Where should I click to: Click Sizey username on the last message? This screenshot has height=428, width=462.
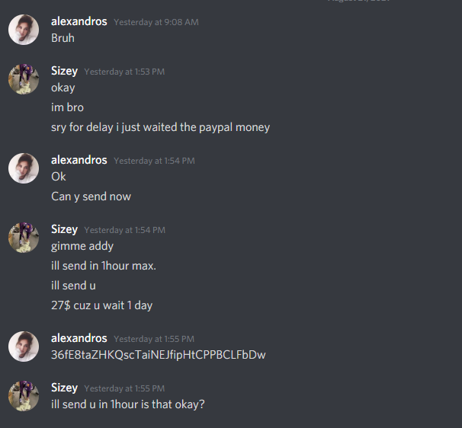64,388
